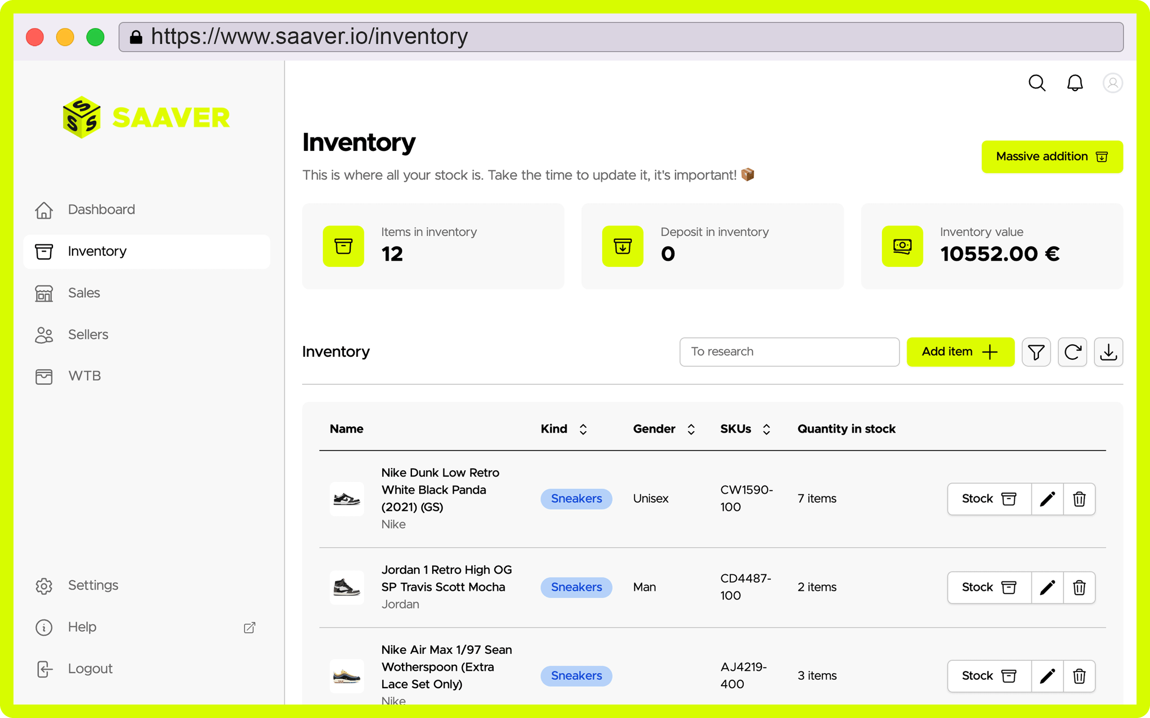Screen dimensions: 1150x718
Task: Click the Name column header
Action: (x=346, y=429)
